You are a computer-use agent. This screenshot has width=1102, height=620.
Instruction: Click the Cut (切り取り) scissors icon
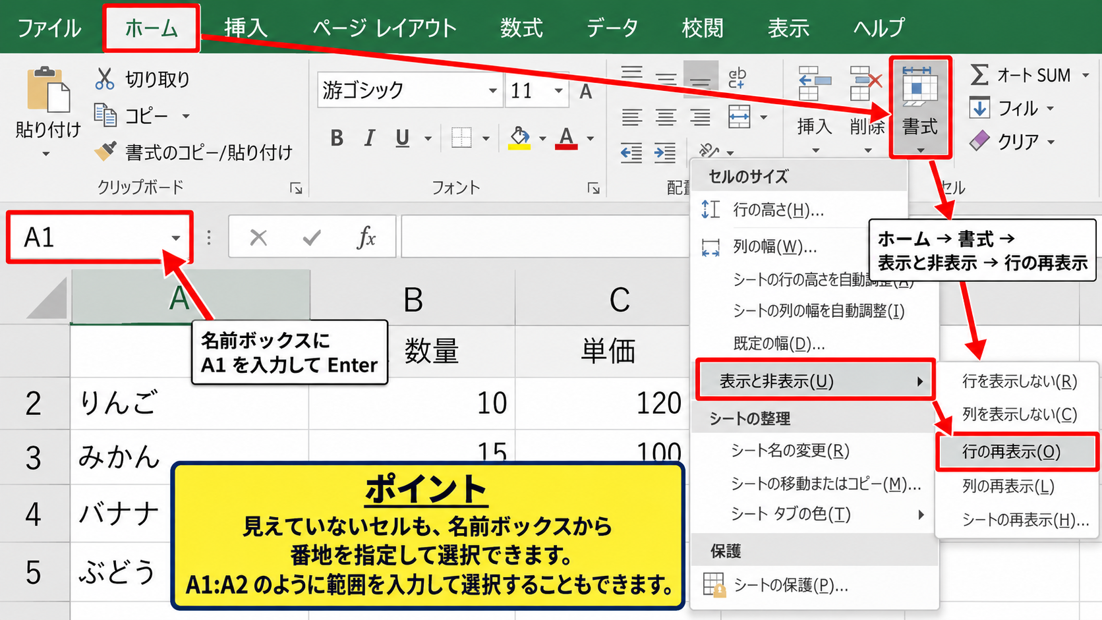click(104, 78)
